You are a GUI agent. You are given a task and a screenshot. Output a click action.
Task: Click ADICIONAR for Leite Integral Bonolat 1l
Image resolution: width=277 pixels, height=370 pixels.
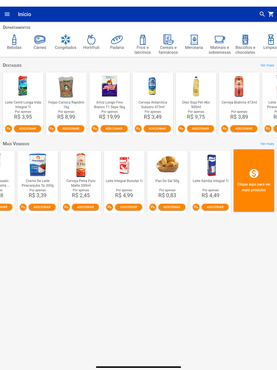click(x=129, y=207)
